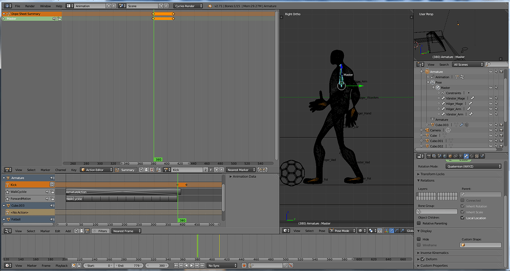Viewport: 510px width, 271px height.
Task: Open the File menu
Action: 17,6
